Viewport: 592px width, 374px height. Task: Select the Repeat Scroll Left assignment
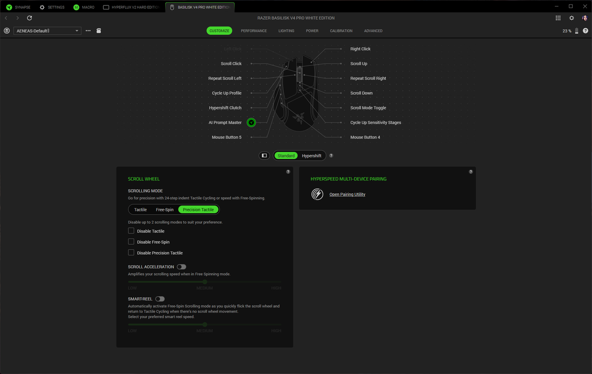(225, 78)
